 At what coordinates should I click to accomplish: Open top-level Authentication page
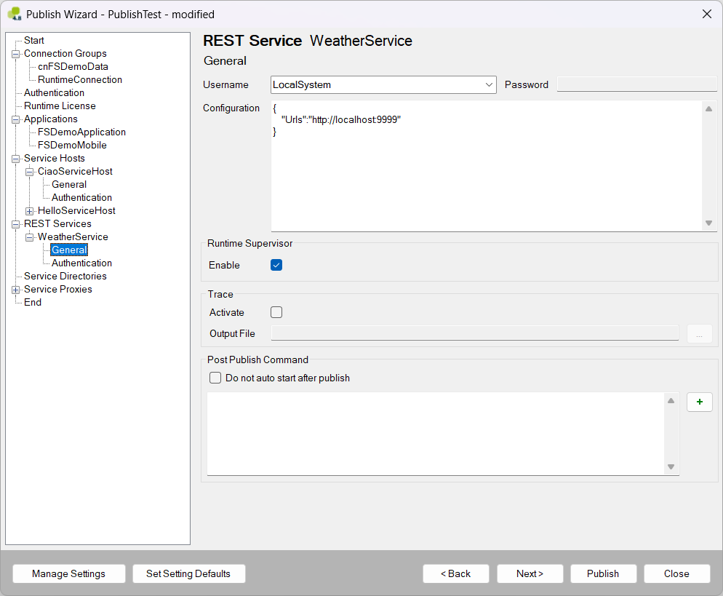pos(54,92)
